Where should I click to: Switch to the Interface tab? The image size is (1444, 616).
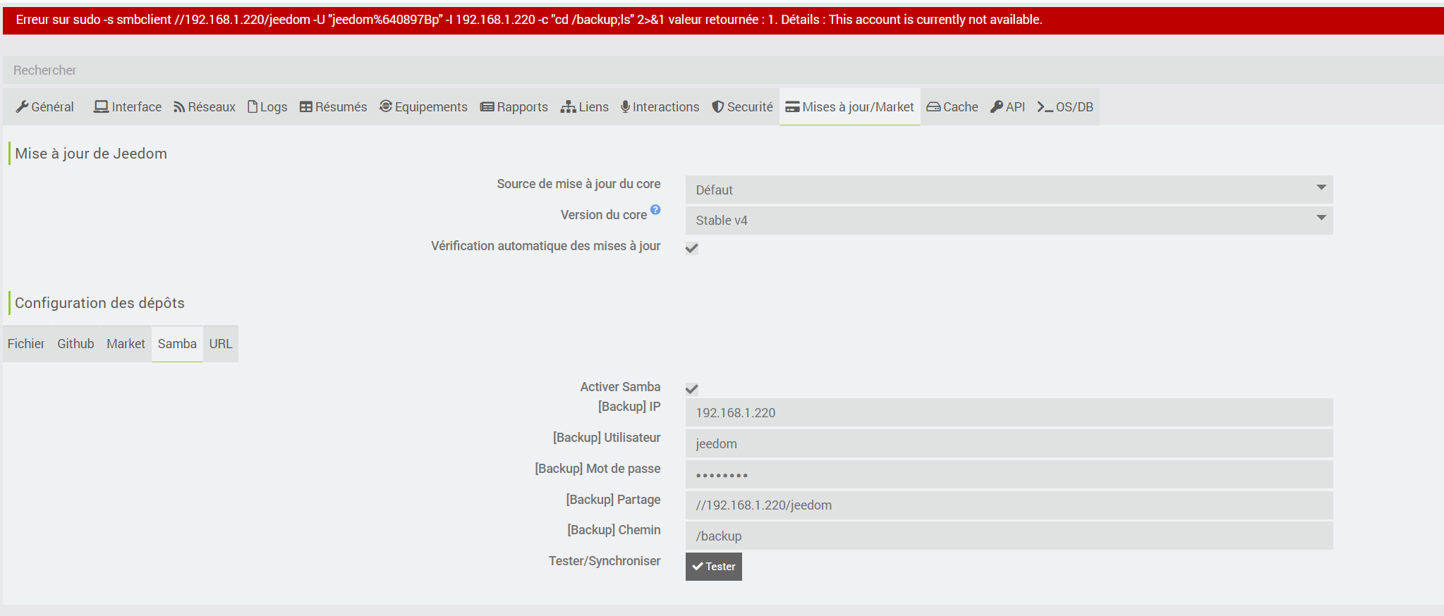tap(128, 106)
